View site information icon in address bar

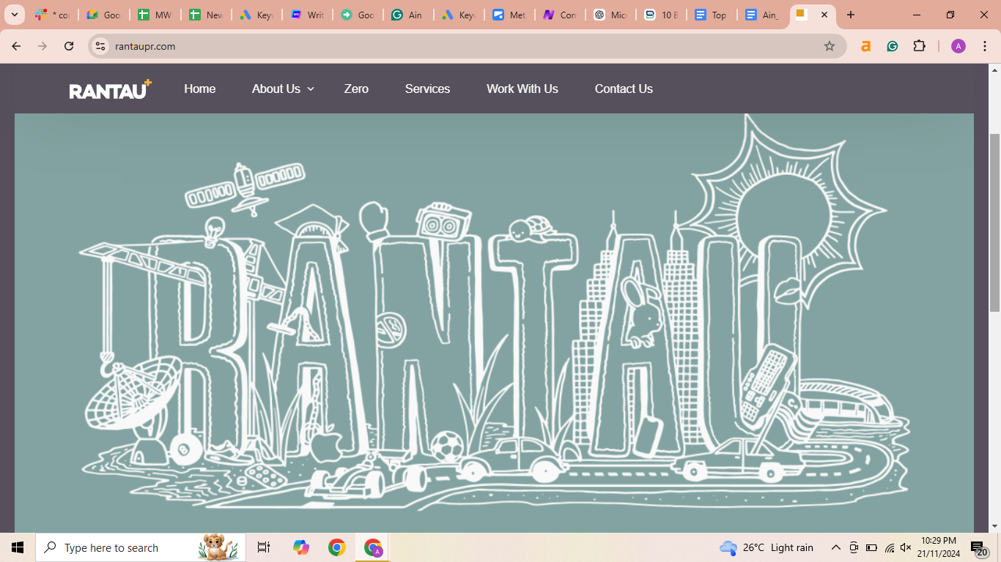(101, 46)
